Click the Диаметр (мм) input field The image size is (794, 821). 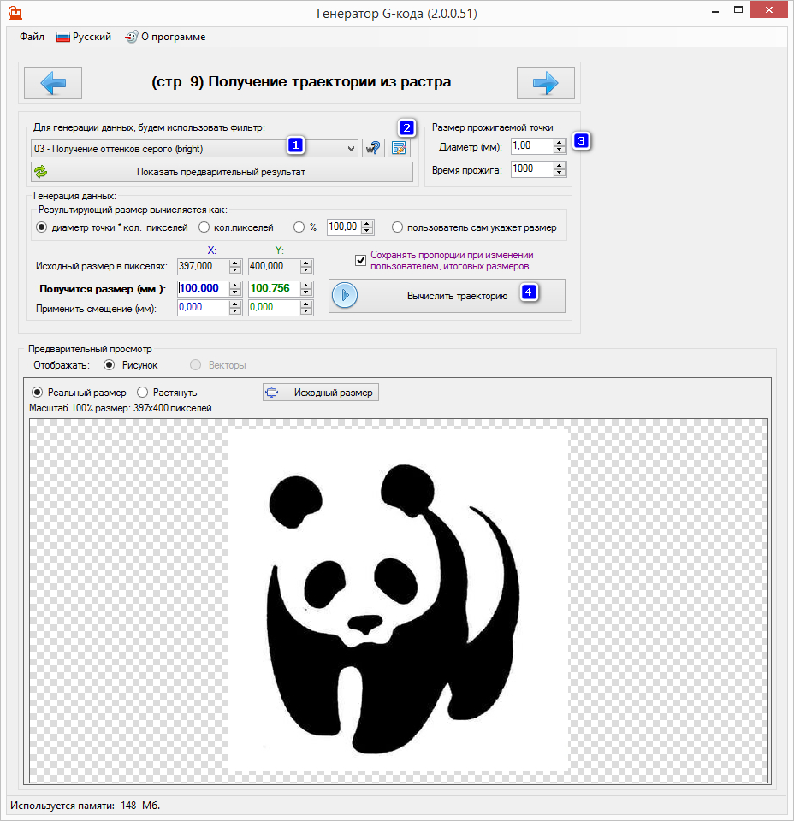pyautogui.click(x=531, y=146)
